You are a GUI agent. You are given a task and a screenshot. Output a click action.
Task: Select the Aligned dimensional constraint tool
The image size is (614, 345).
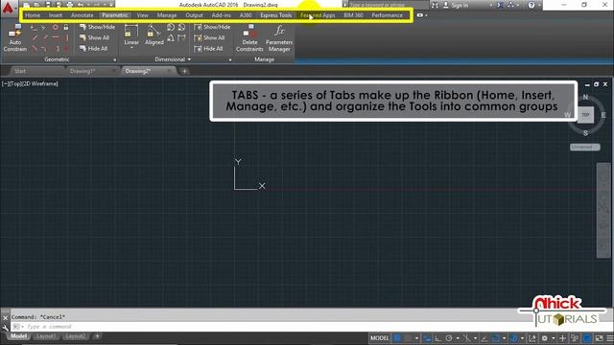(x=153, y=35)
